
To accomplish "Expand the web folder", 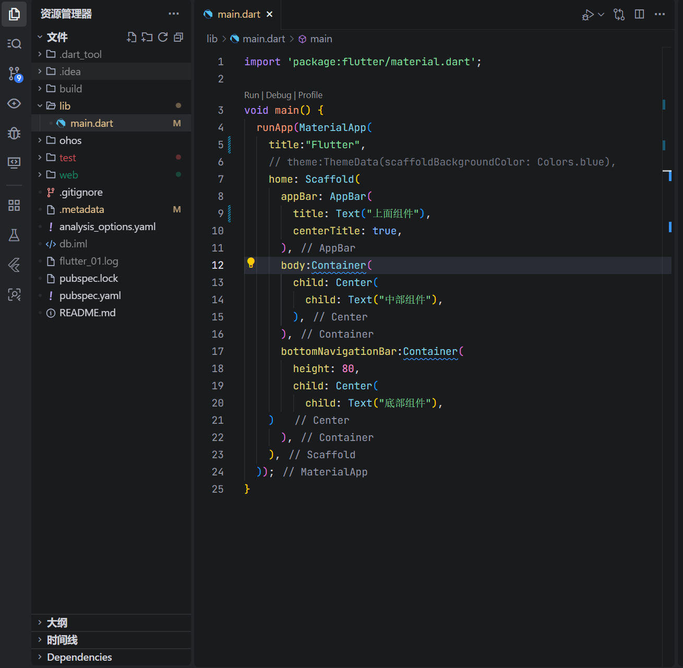I will pos(111,175).
